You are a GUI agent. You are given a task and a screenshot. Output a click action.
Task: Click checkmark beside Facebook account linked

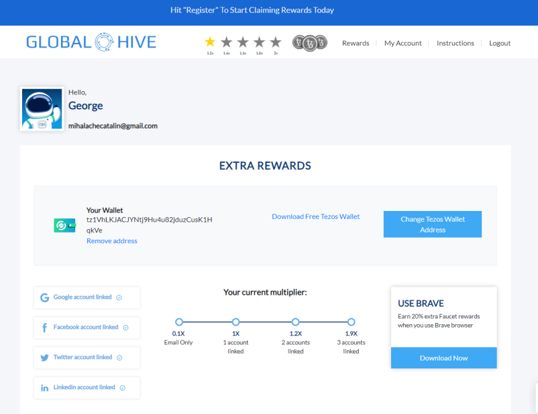tap(125, 328)
